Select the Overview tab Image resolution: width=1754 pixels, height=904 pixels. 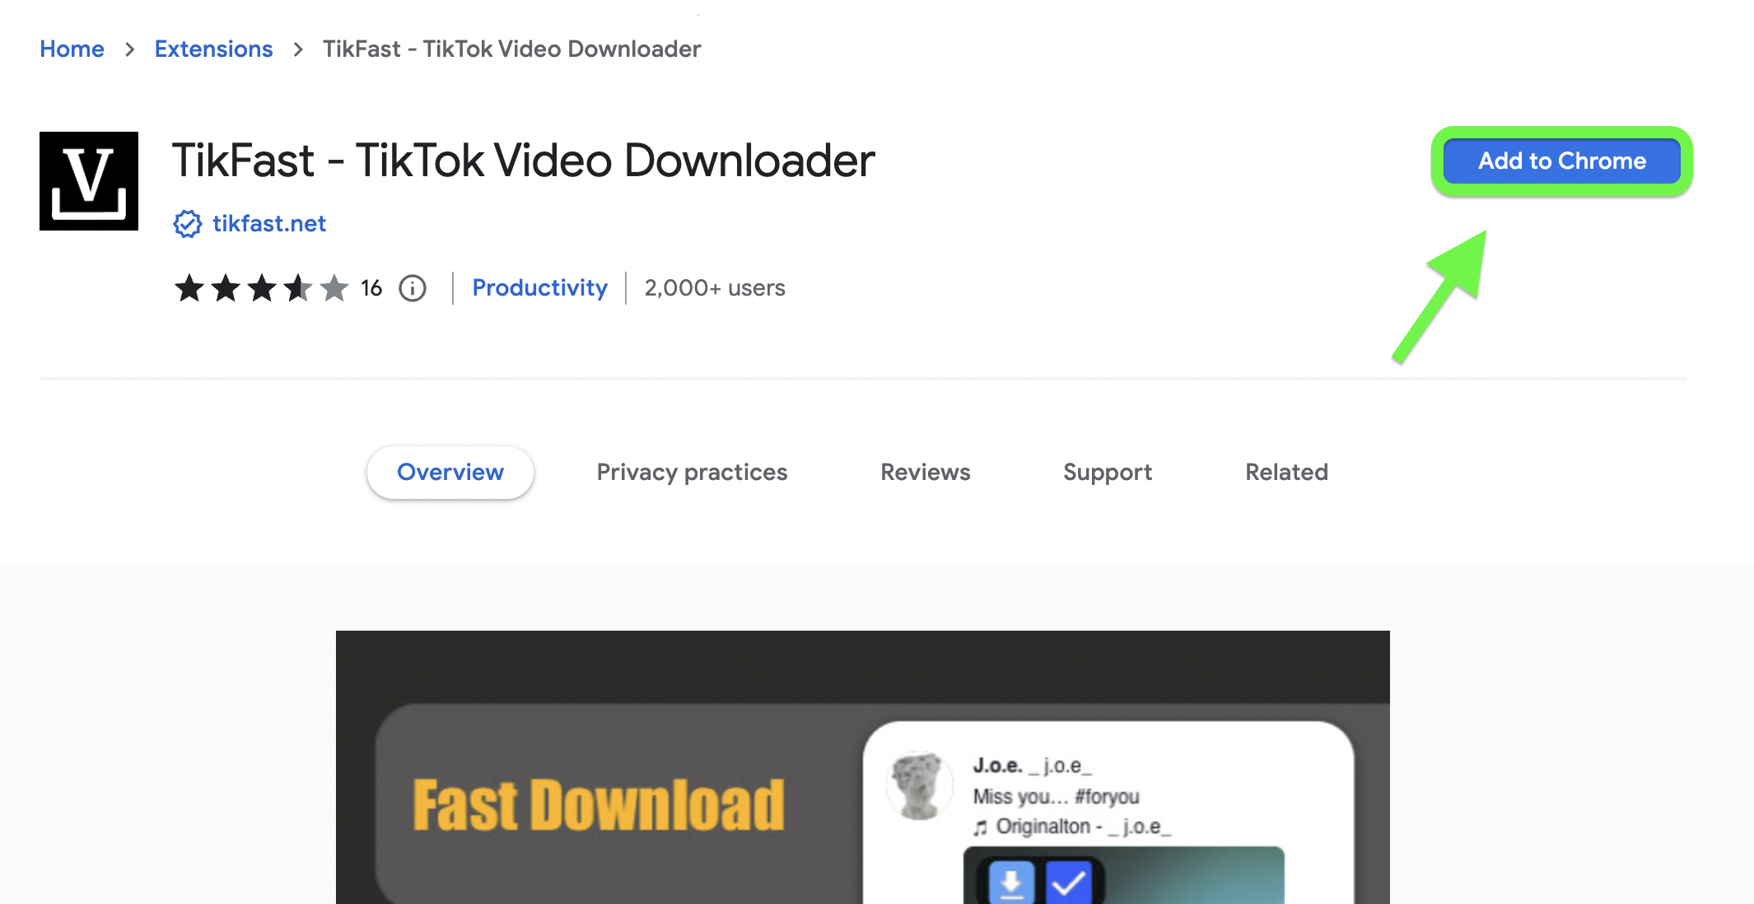[450, 473]
